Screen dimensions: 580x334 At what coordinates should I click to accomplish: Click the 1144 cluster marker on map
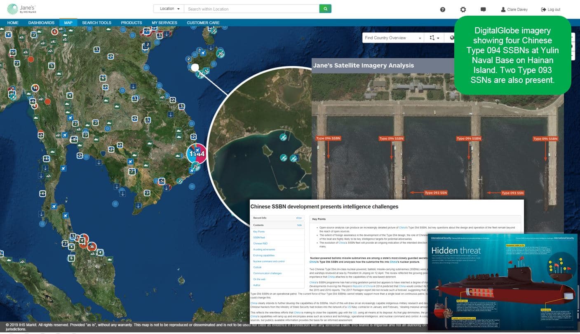tap(196, 154)
